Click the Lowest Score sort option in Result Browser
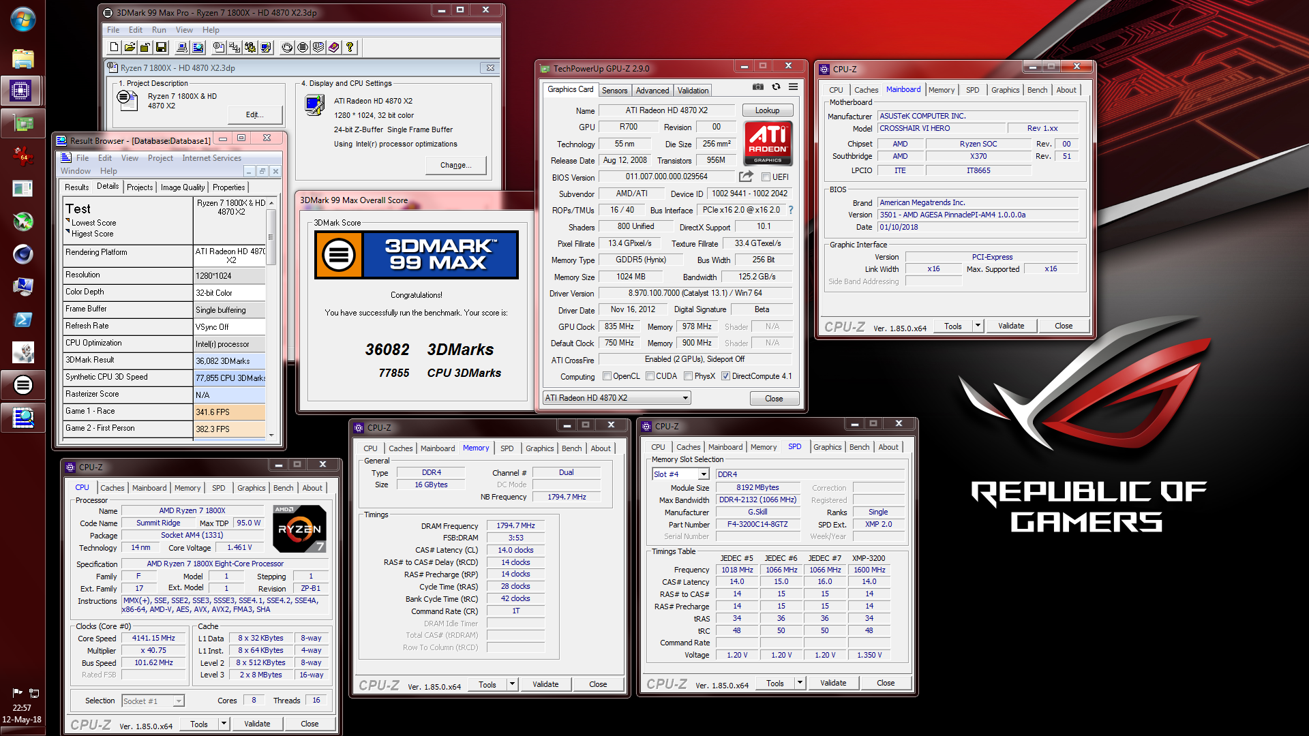The width and height of the screenshot is (1309, 736). coord(93,223)
